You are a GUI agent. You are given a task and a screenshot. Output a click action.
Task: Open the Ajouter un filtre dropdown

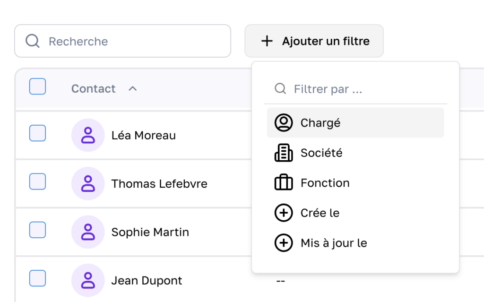[314, 41]
